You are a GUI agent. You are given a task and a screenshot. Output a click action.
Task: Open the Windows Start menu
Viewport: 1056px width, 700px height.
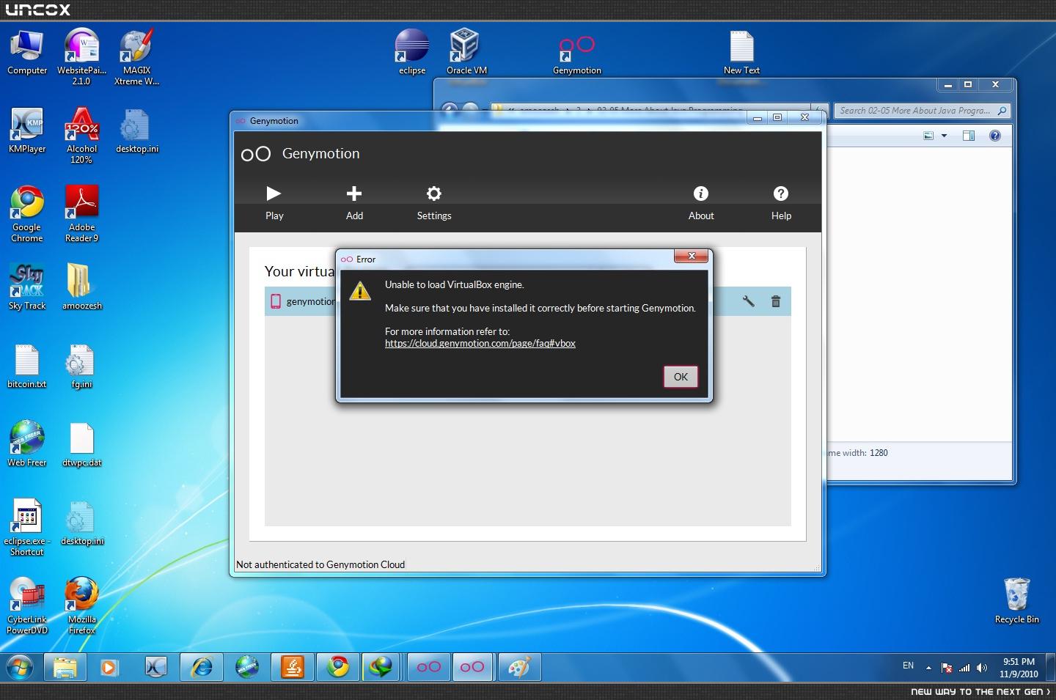point(20,667)
